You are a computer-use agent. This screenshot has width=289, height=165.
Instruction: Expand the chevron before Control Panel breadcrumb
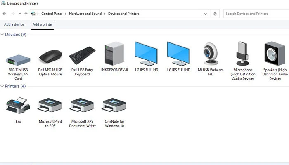point(38,14)
